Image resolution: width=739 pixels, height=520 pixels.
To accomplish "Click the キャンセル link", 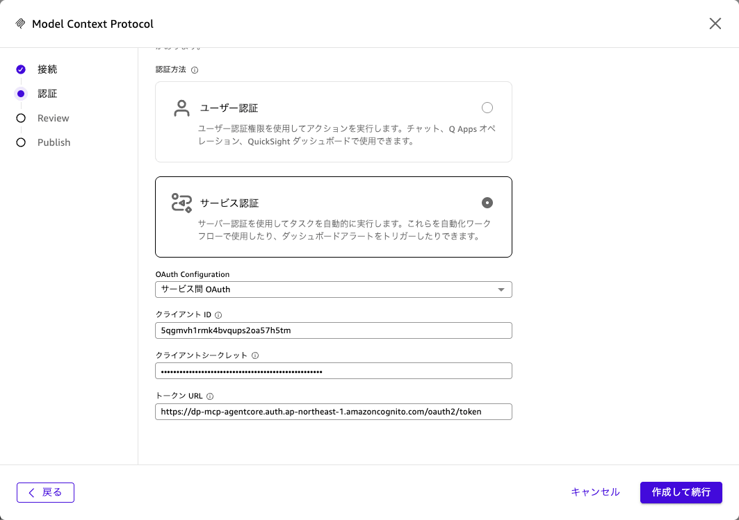I will (x=595, y=492).
